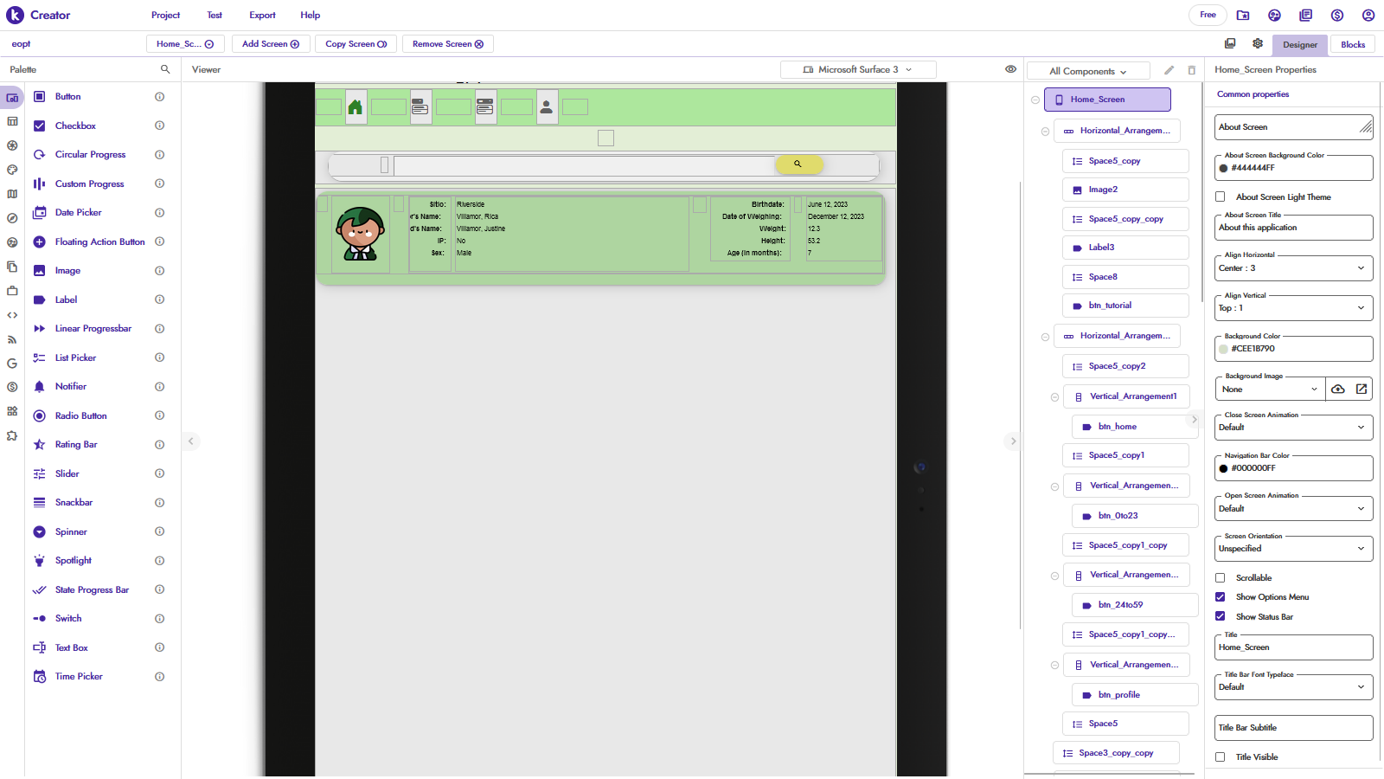Uncheck Show Options Menu
Viewport: 1384px width, 779px height.
coord(1221,597)
